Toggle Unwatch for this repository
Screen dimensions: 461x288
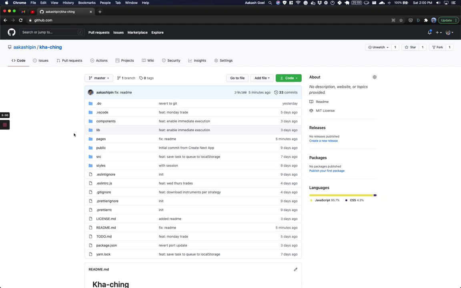378,47
